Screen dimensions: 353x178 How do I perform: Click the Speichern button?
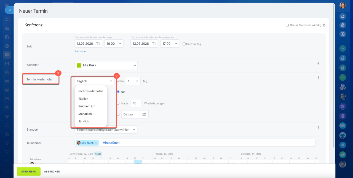[x=29, y=171]
